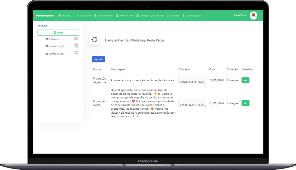The height and width of the screenshot is (170, 296).
Task: Click the contacts field for Promoção de páscoa
Action: point(192,80)
